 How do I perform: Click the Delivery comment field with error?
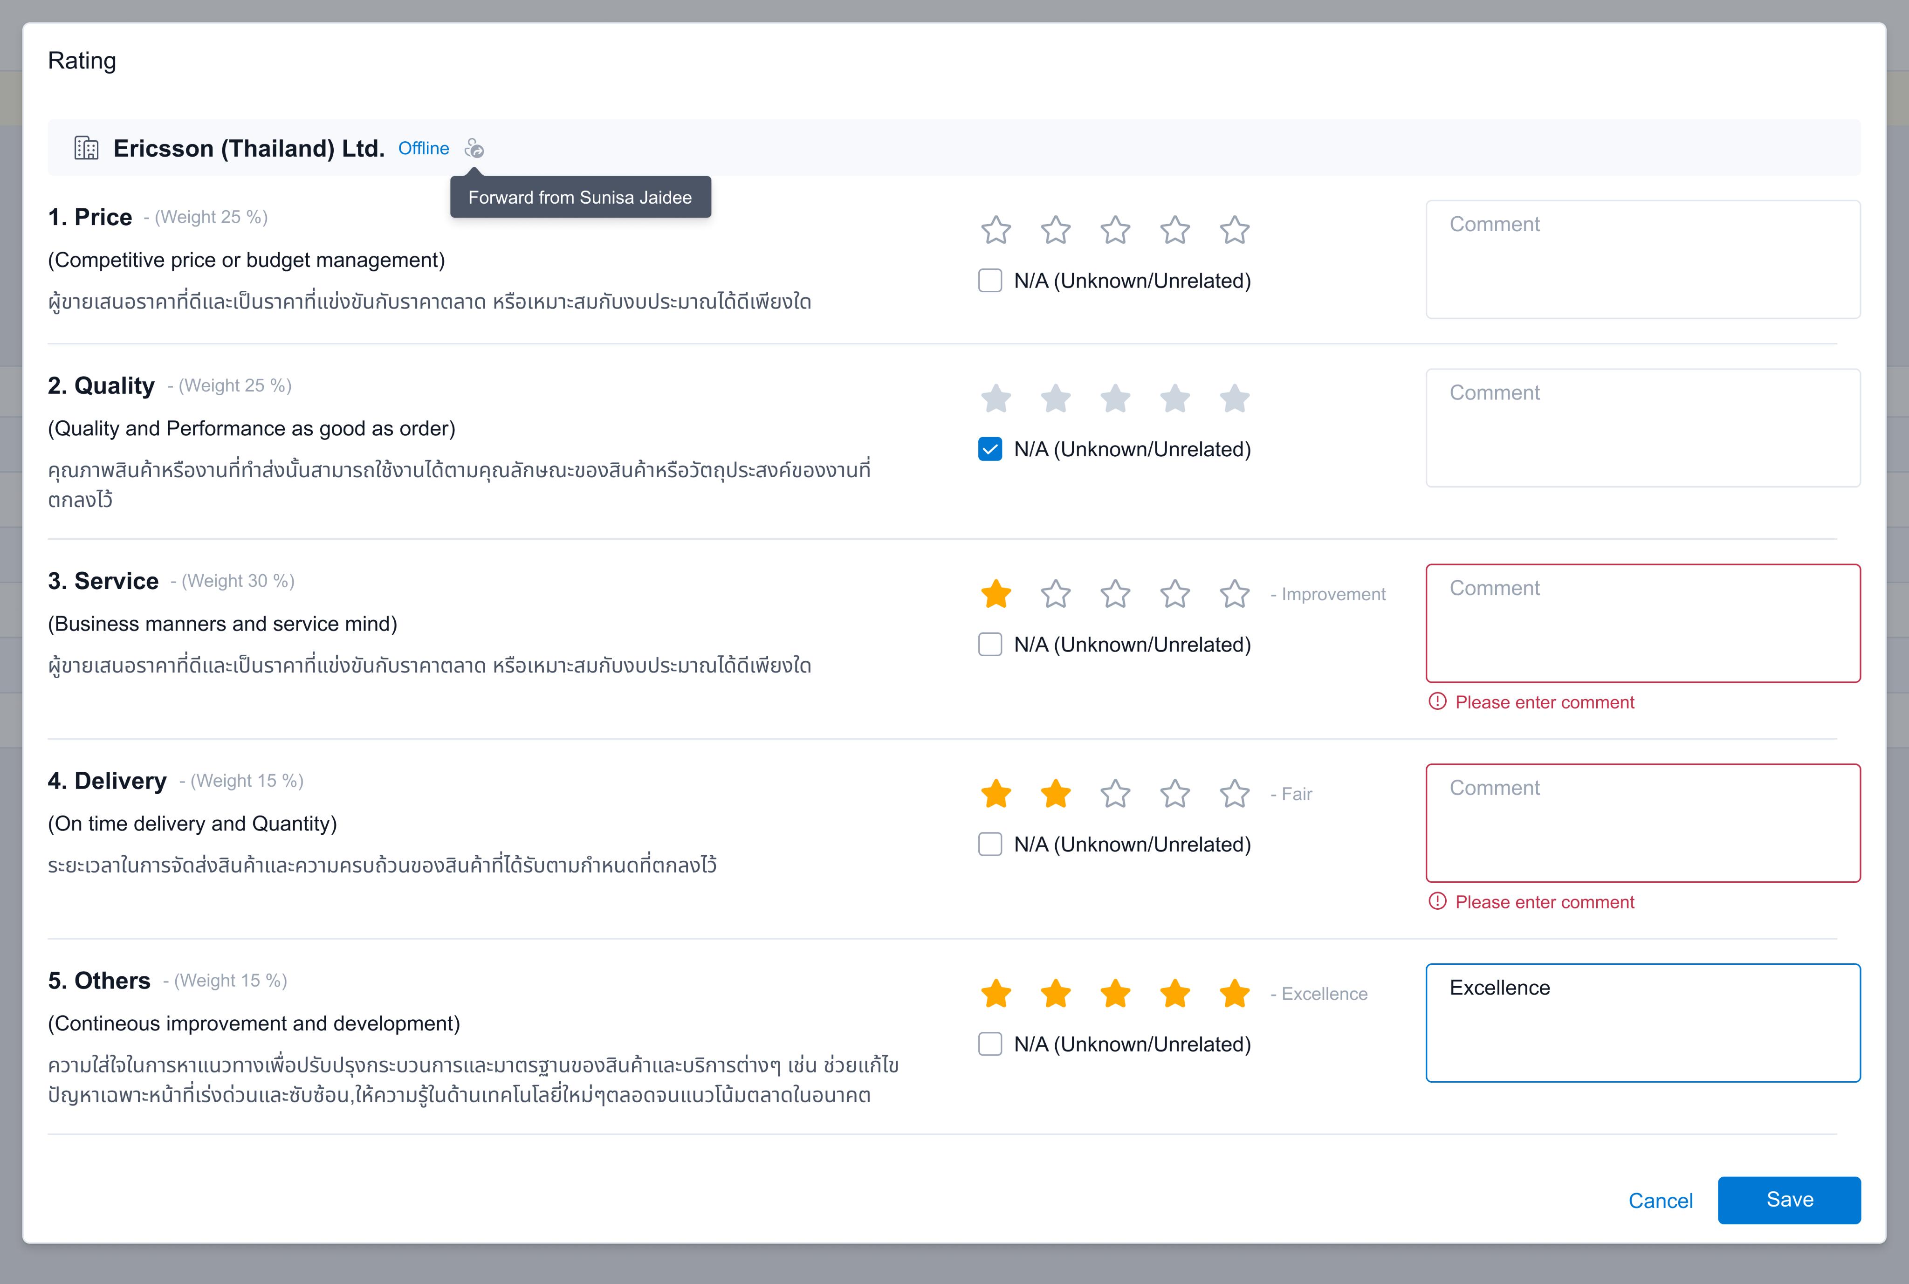pyautogui.click(x=1643, y=823)
